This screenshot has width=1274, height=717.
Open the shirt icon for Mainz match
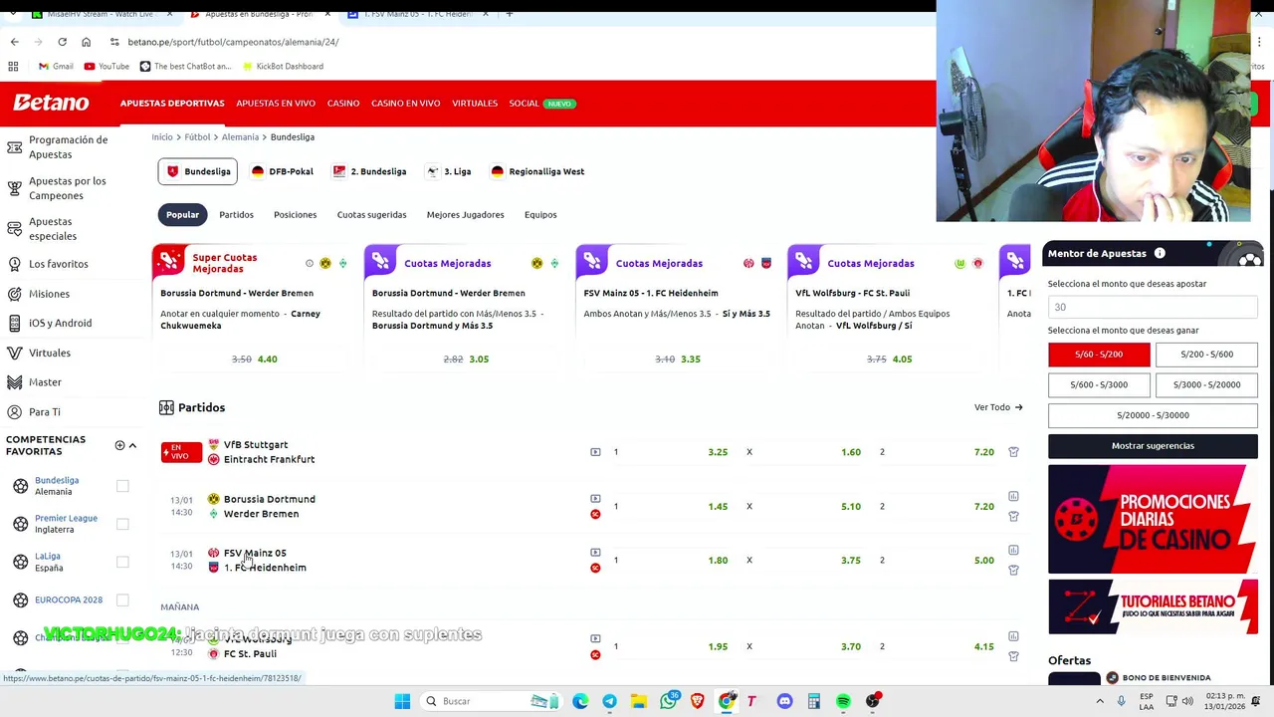1013,570
